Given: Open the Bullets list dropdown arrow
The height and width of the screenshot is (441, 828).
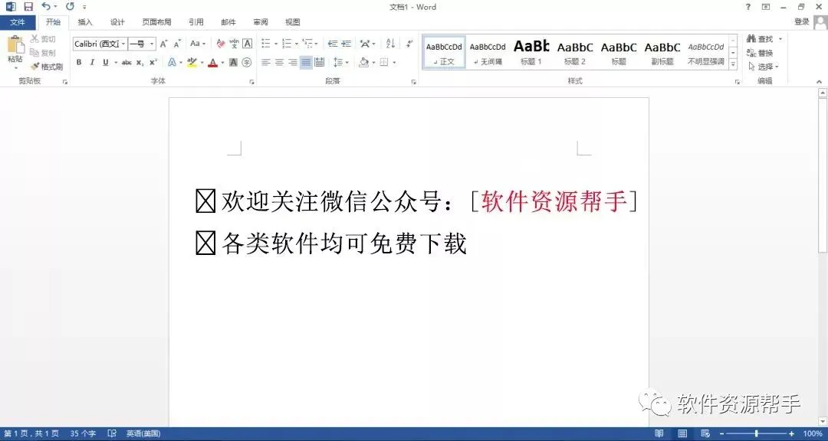Looking at the screenshot, I should point(276,44).
